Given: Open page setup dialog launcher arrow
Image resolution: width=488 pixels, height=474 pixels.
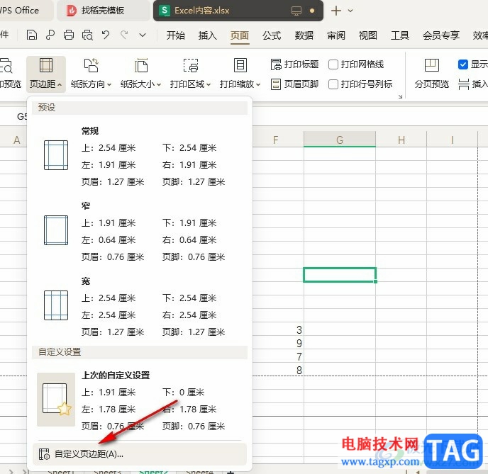Looking at the screenshot, I should (400, 96).
